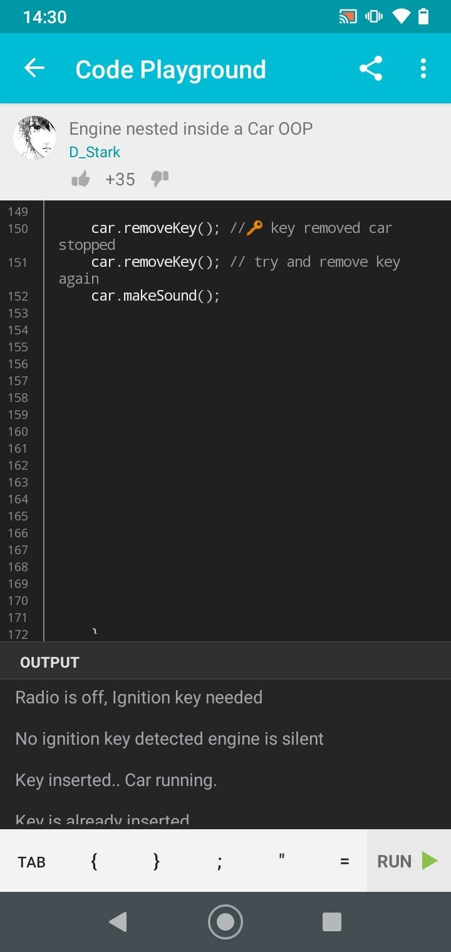The width and height of the screenshot is (451, 952).
Task: Insert opening curly brace
Action: click(94, 862)
